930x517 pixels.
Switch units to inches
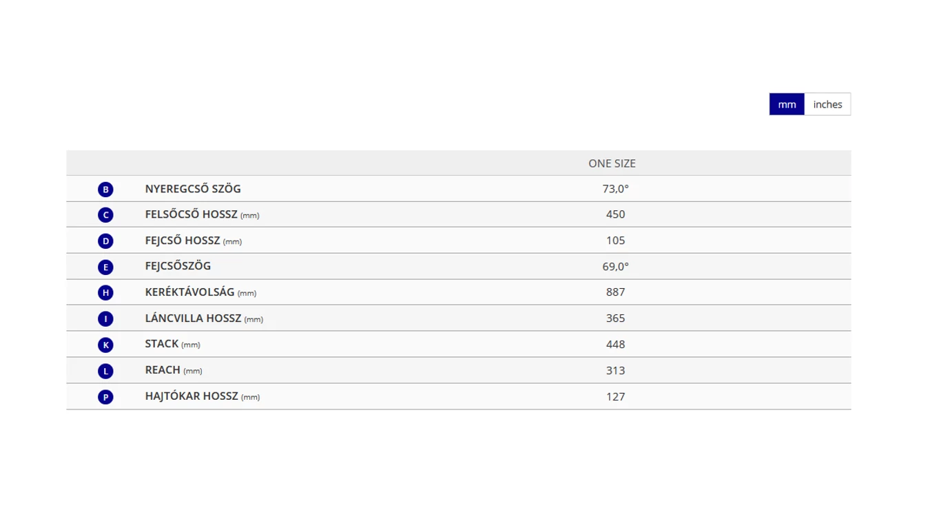(827, 105)
